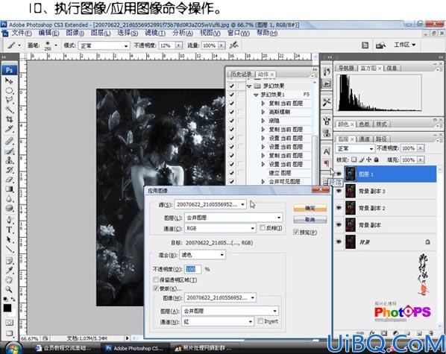Switch to Adobe Photoshop CS taskbar button
446x354 pixels.
click(135, 348)
